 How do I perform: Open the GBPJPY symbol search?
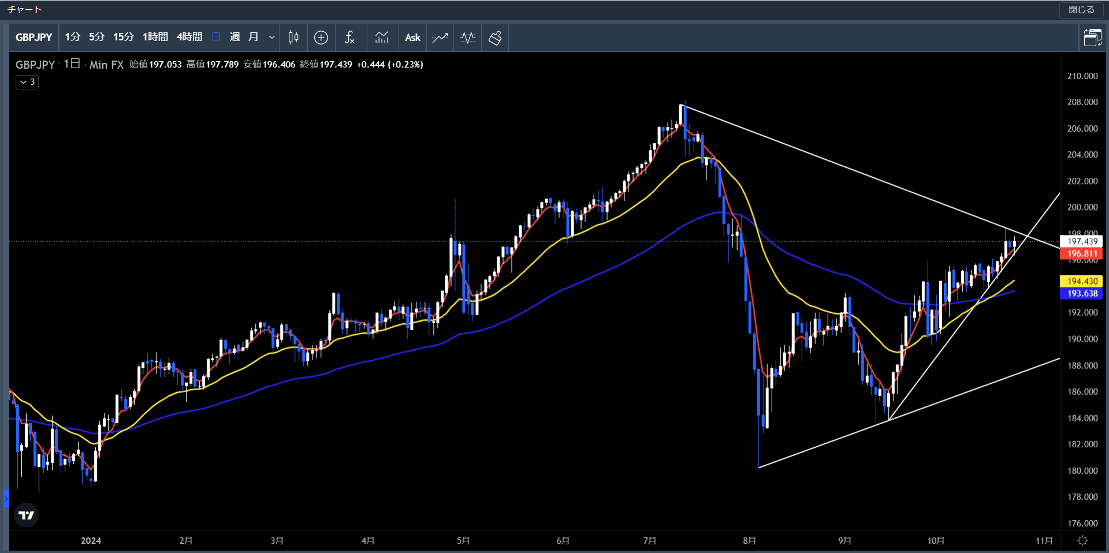34,38
